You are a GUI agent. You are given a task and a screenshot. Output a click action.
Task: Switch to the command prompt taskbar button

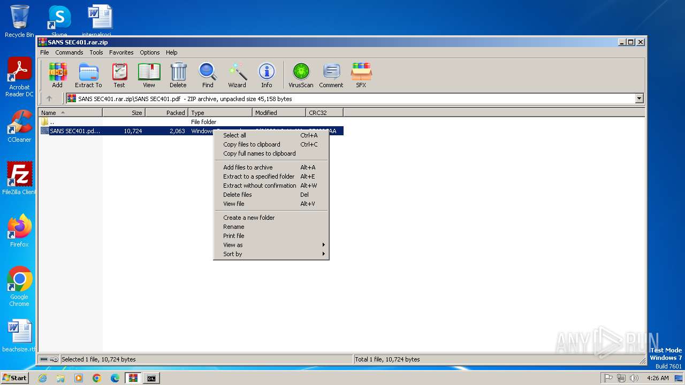pyautogui.click(x=151, y=378)
